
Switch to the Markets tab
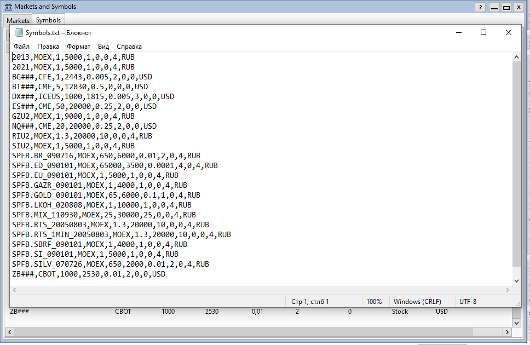coord(18,20)
